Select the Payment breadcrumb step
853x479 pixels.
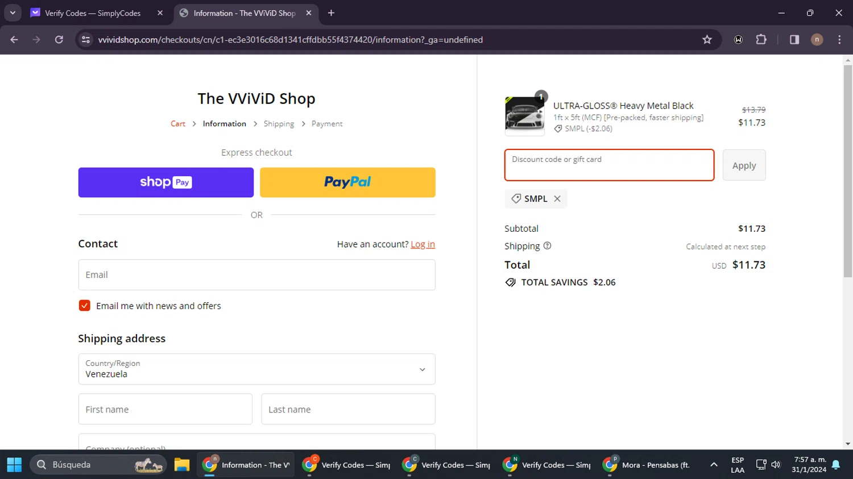point(327,124)
